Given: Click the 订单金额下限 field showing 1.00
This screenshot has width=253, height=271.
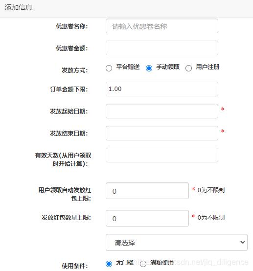Looking at the screenshot, I should point(162,89).
